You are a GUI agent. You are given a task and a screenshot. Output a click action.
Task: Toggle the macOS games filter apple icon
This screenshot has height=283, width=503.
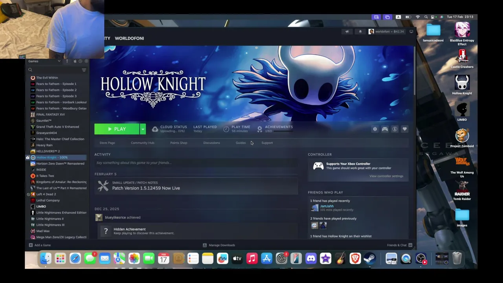(75, 61)
